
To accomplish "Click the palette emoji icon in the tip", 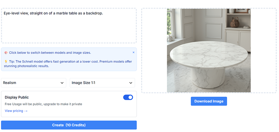I will click(x=6, y=53).
